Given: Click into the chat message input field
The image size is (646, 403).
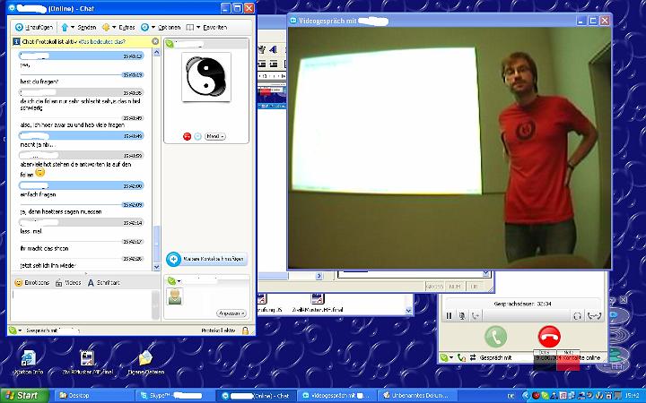Looking at the screenshot, I should (x=82, y=304).
